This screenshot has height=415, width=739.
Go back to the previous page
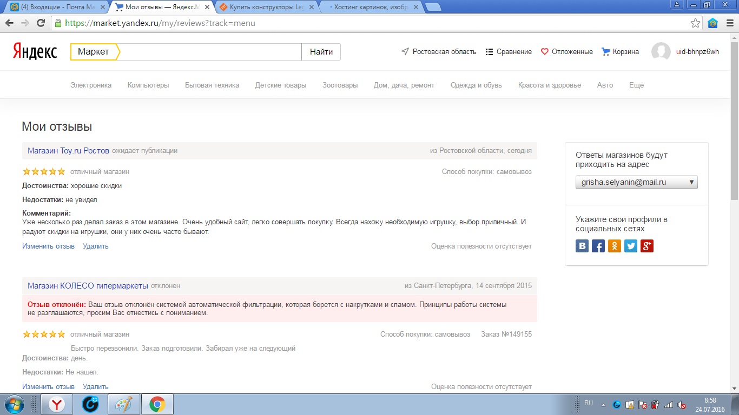pyautogui.click(x=9, y=23)
